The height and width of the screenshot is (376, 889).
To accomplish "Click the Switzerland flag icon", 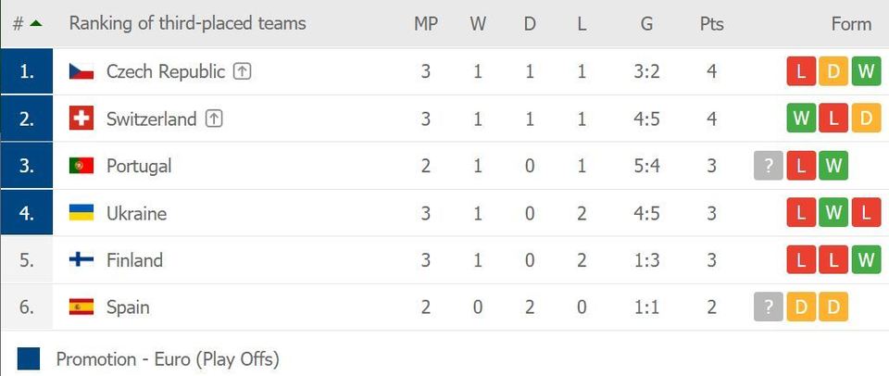I will click(x=81, y=119).
